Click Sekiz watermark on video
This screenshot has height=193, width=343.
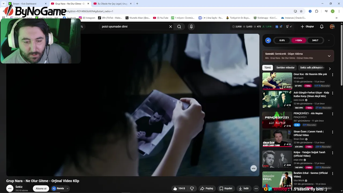pyautogui.click(x=253, y=168)
